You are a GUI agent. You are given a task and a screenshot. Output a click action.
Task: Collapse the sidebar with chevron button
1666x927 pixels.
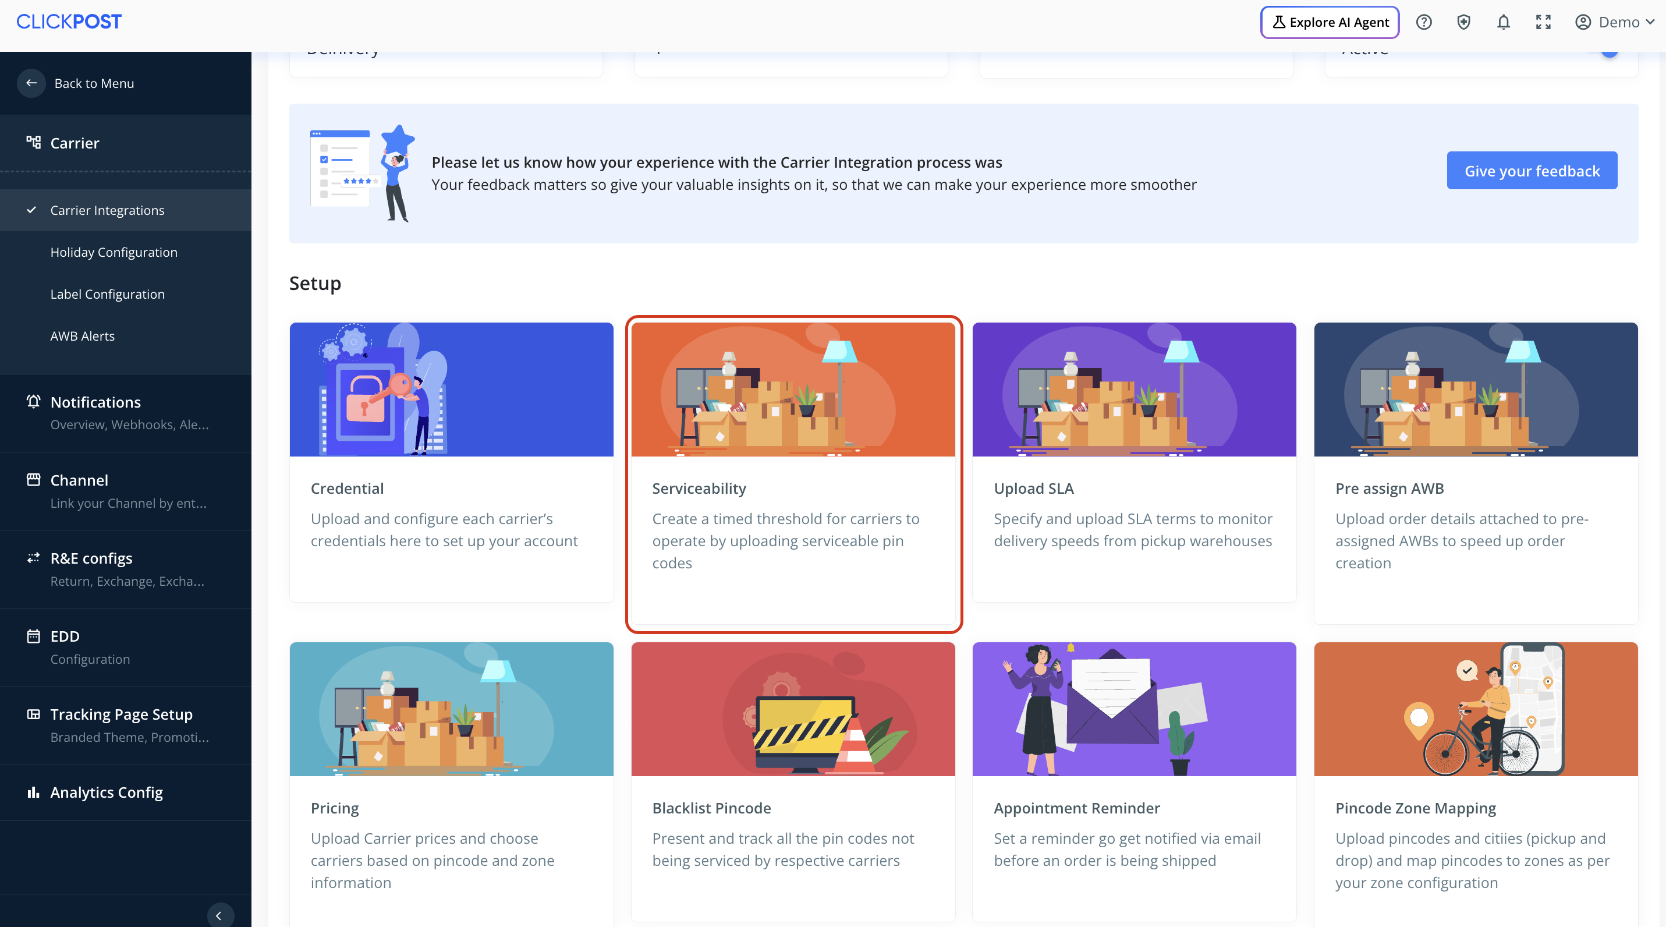tap(219, 915)
